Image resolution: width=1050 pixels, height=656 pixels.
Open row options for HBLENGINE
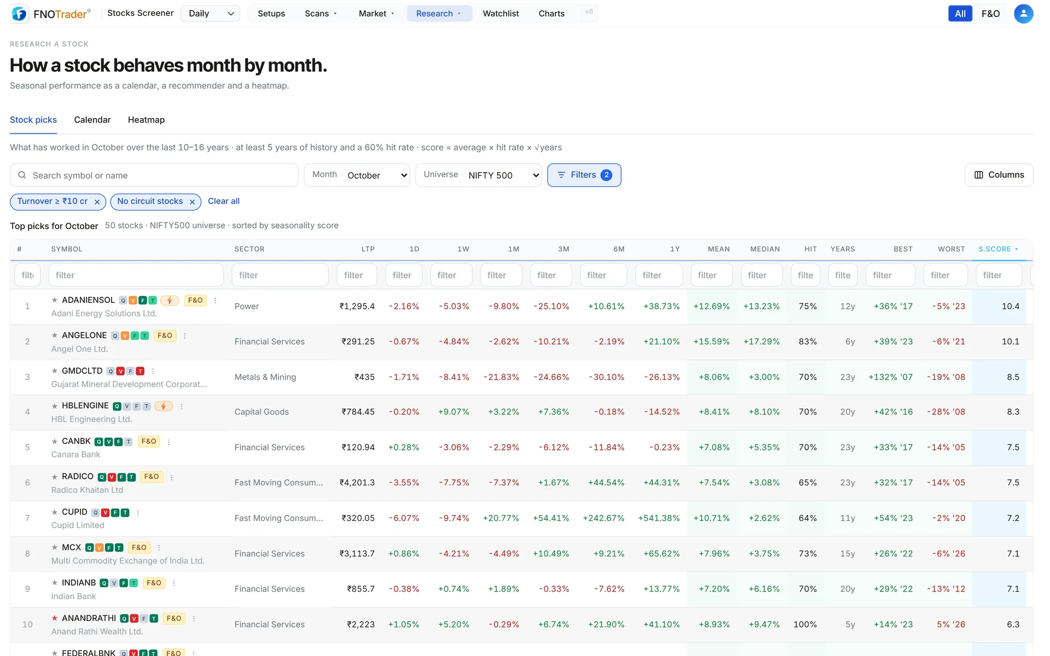(x=182, y=406)
